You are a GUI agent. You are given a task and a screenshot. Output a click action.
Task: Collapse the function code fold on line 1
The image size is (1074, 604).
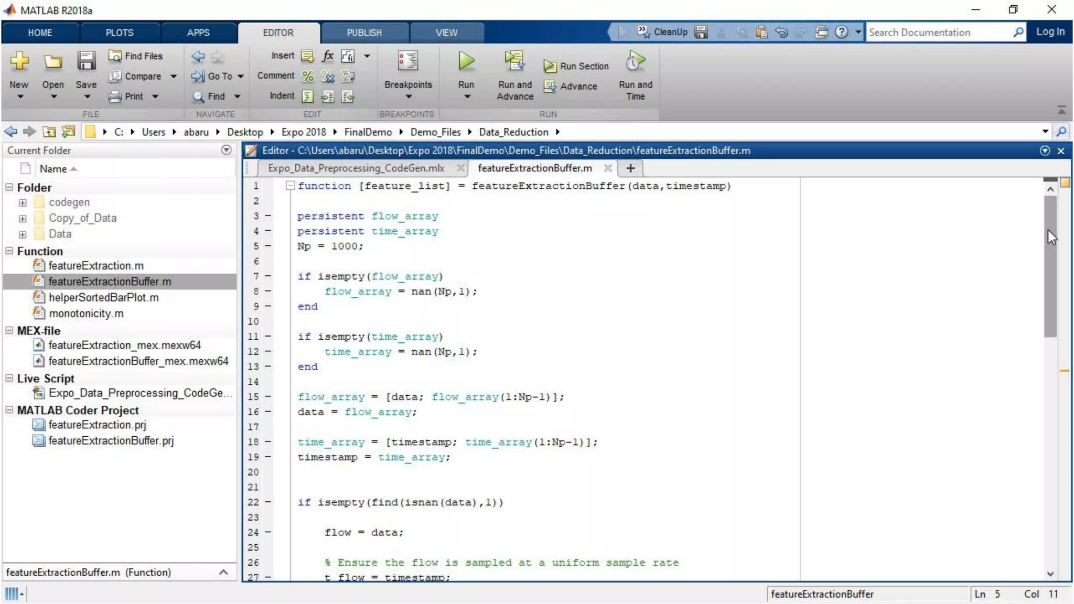point(289,186)
